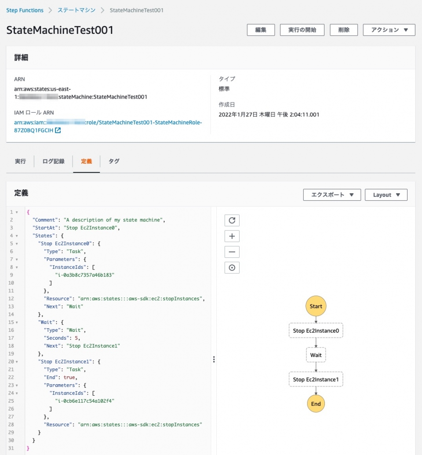Collapse InstanceIds fold at line 24
This screenshot has height=455, width=422.
click(17, 393)
